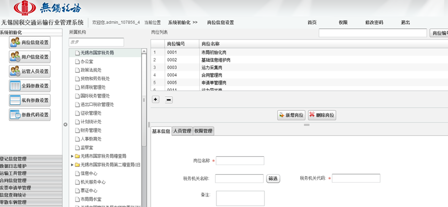Switch to the 人员管理 tab

coord(182,131)
